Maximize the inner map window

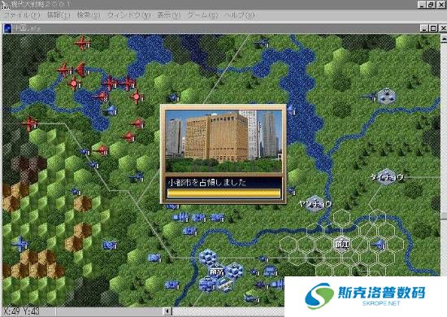tap(433, 28)
